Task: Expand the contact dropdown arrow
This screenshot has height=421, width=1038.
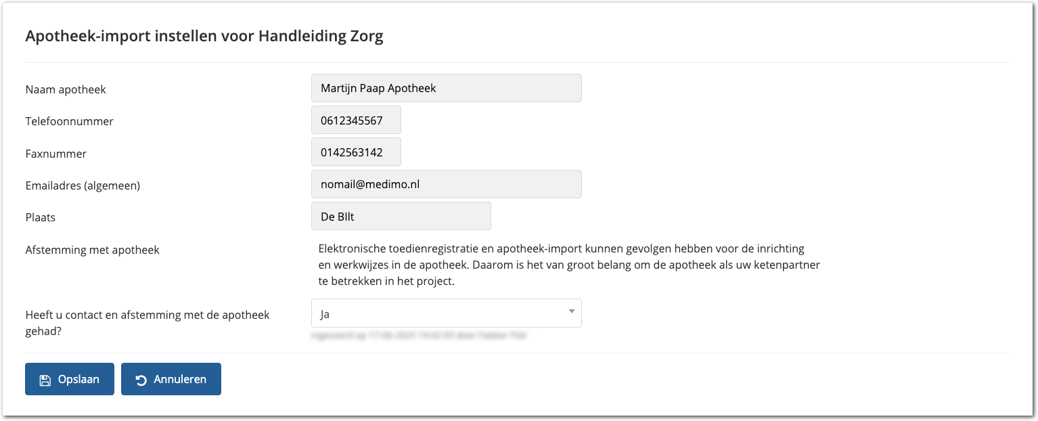Action: click(x=571, y=311)
